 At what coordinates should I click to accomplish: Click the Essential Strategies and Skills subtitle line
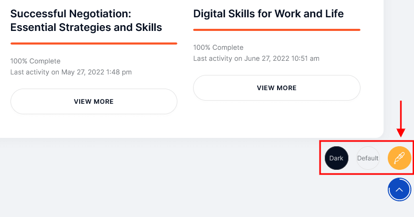pyautogui.click(x=86, y=27)
